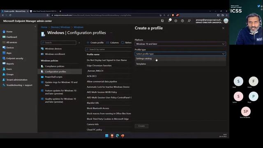Screen dimensions: 263x148
Task: Open Windows devices menu item
Action: pyautogui.click(x=53, y=49)
